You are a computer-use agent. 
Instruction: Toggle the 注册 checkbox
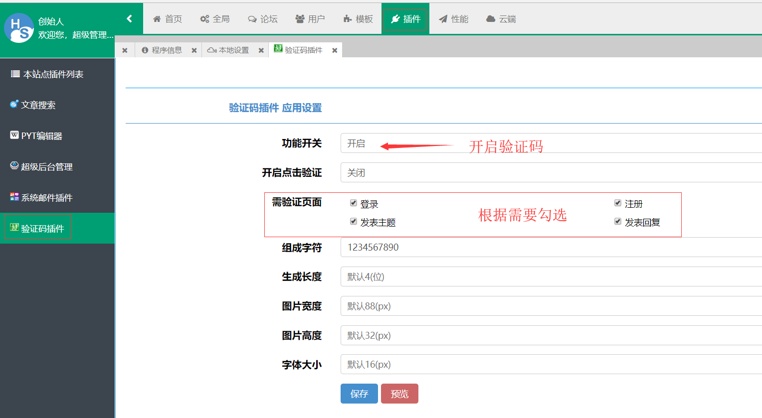coord(618,203)
